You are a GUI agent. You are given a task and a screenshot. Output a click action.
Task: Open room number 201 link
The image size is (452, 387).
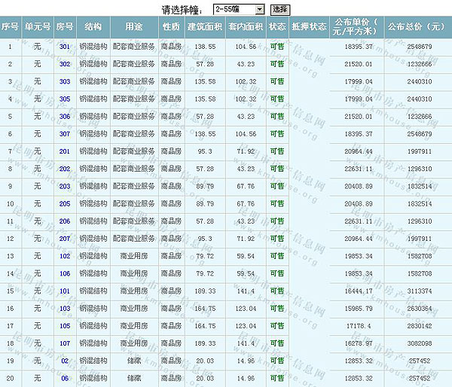pos(65,151)
